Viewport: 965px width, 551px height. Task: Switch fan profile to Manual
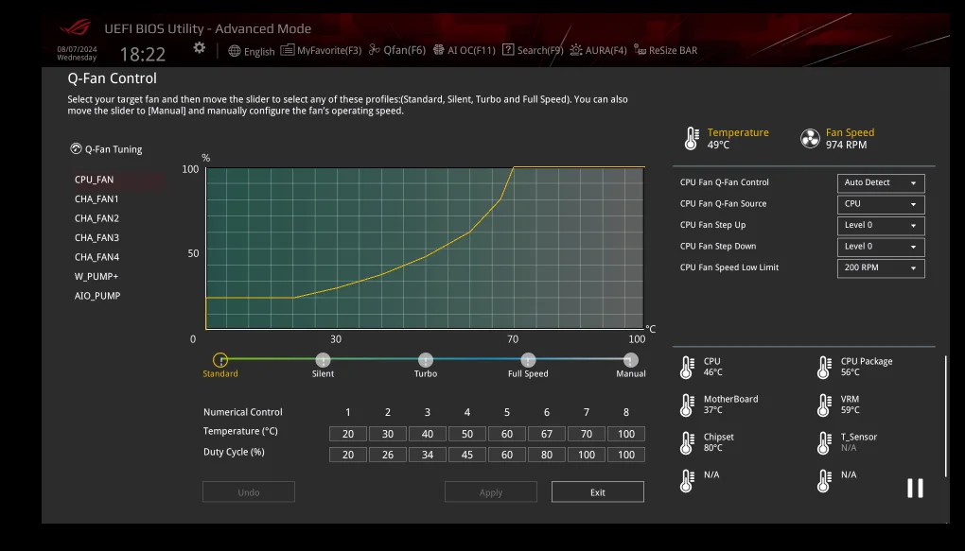630,360
